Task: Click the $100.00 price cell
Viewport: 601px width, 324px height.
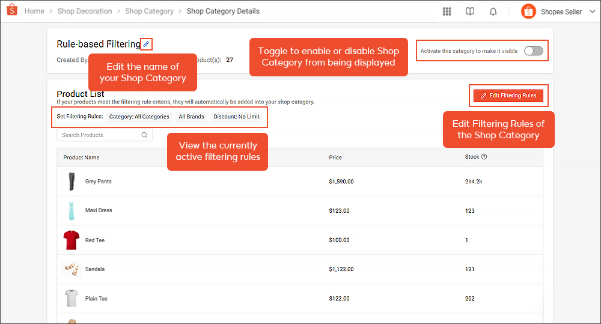Action: tap(339, 240)
